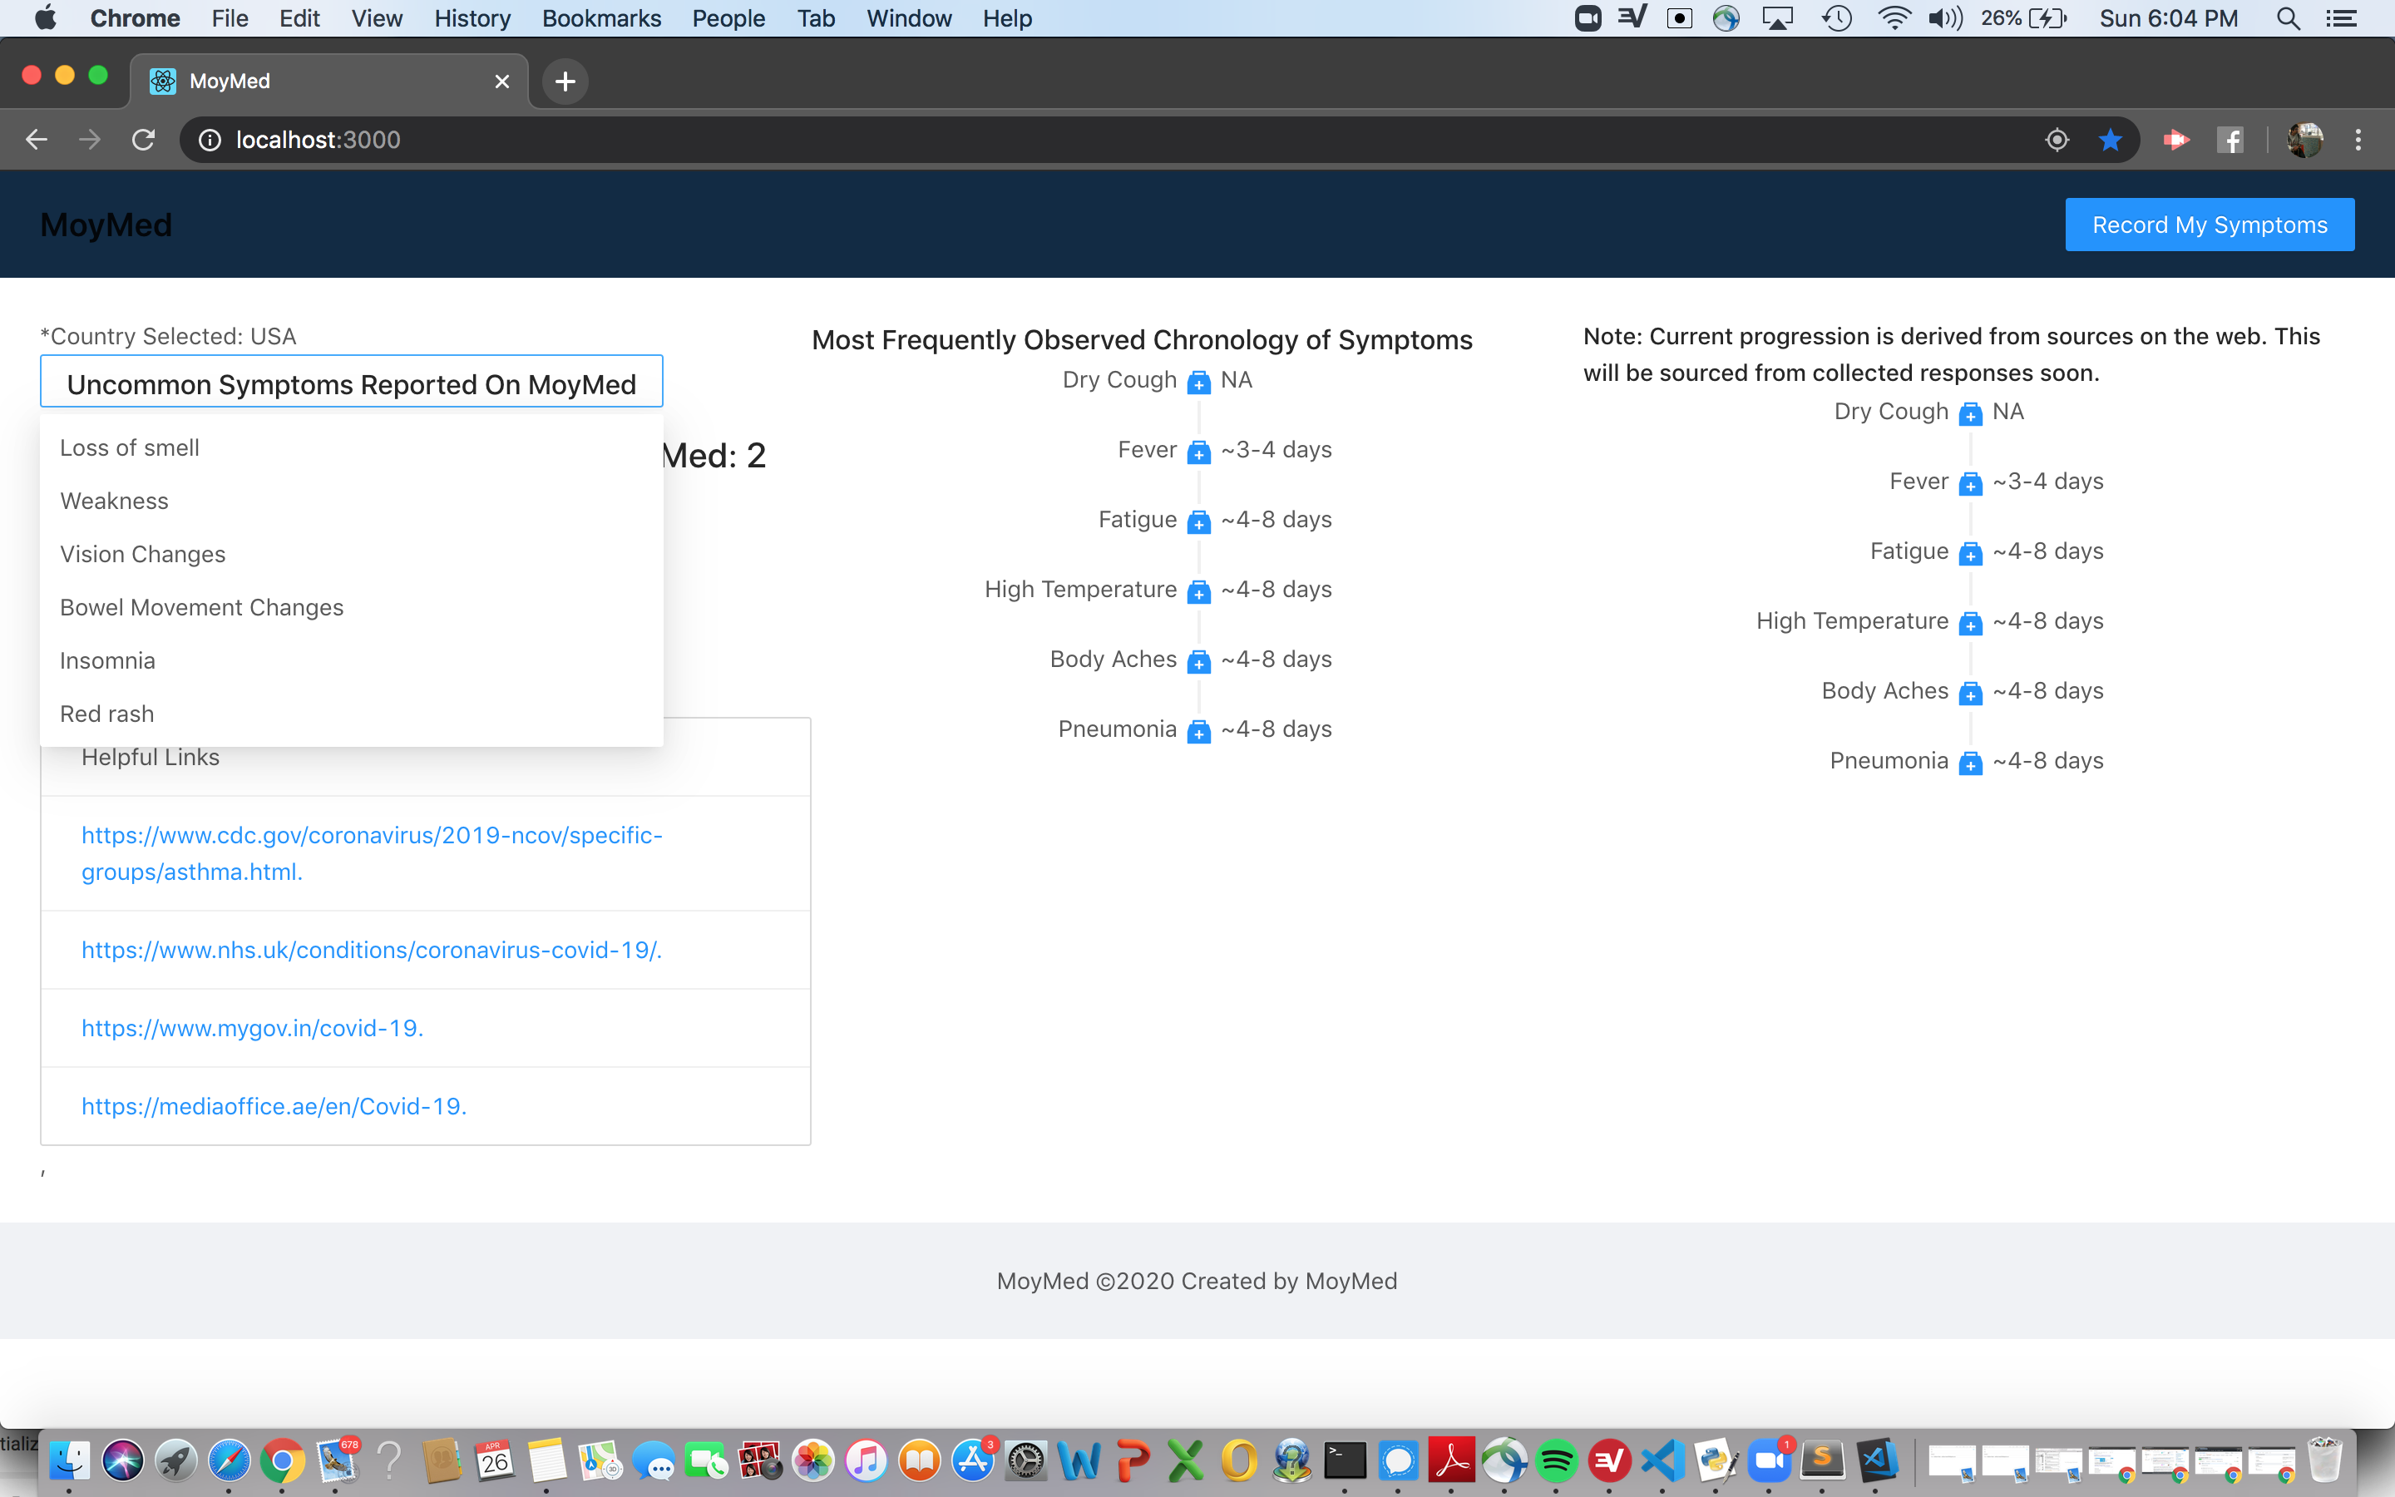Screen dimensions: 2395x1497
Task: Click Record My Symptoms button
Action: point(2209,225)
